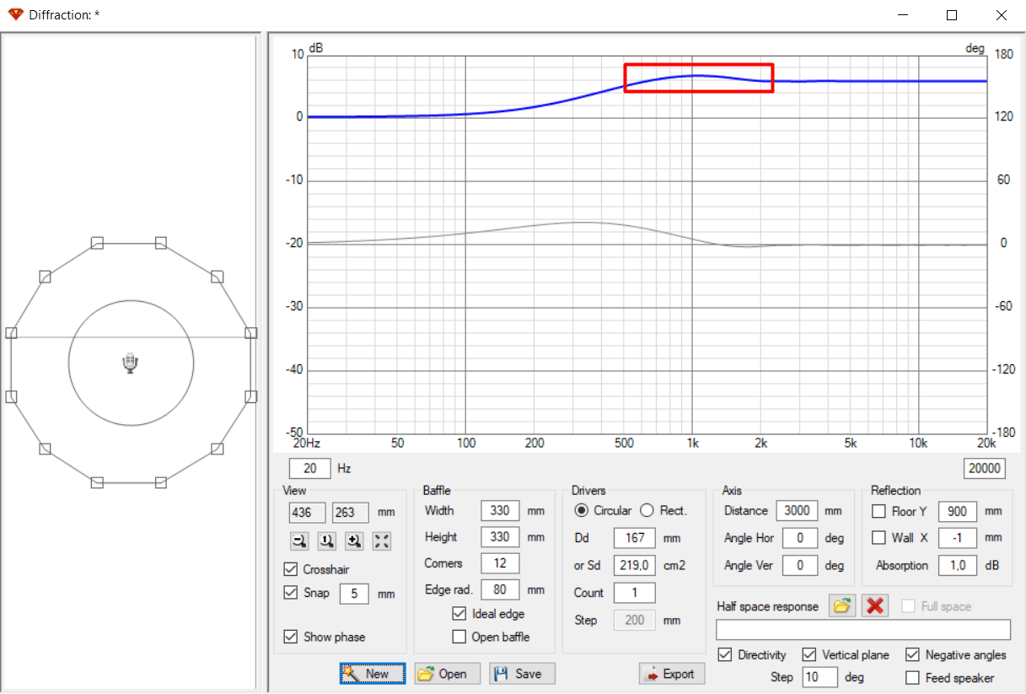Screen dimensions: 1026x694
Task: Click the minimum frequency 20 Hz field
Action: [309, 469]
